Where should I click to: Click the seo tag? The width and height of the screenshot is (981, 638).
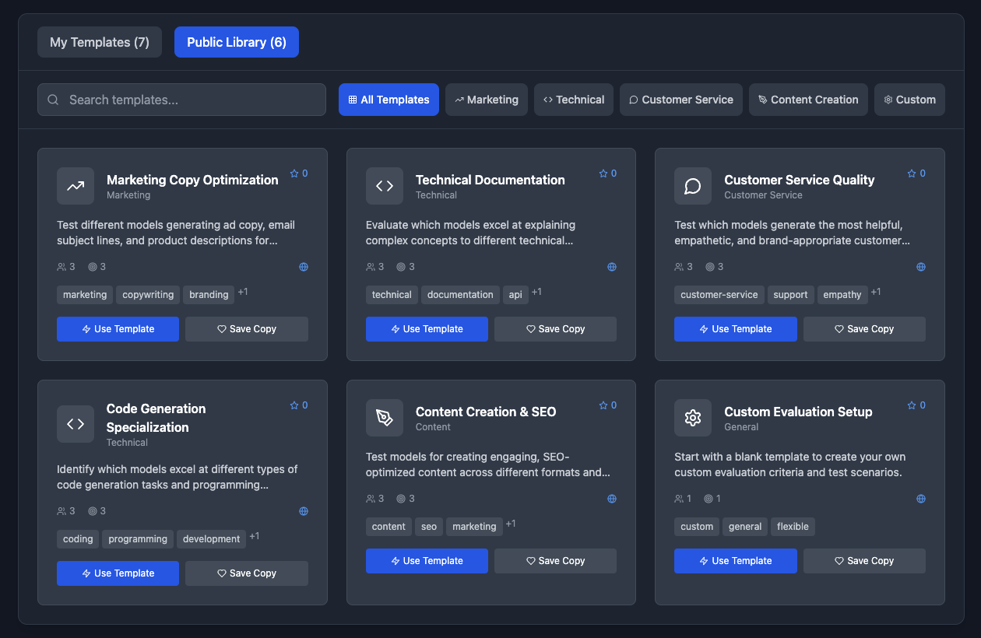tap(429, 527)
